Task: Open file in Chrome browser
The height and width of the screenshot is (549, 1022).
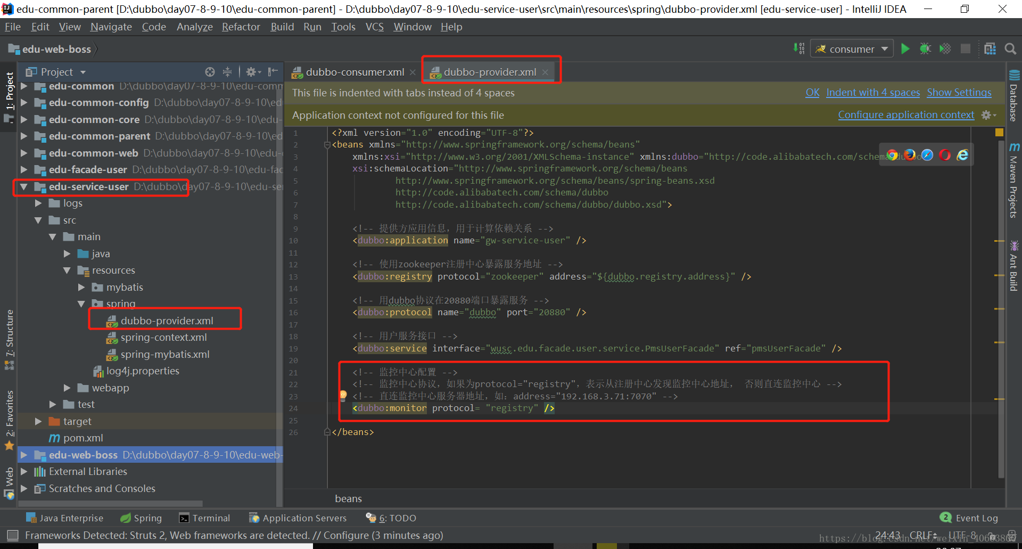Action: 892,155
